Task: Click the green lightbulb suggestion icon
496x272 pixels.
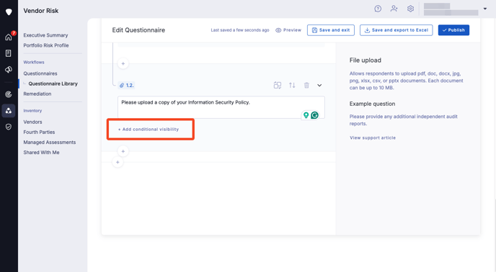Action: click(306, 115)
